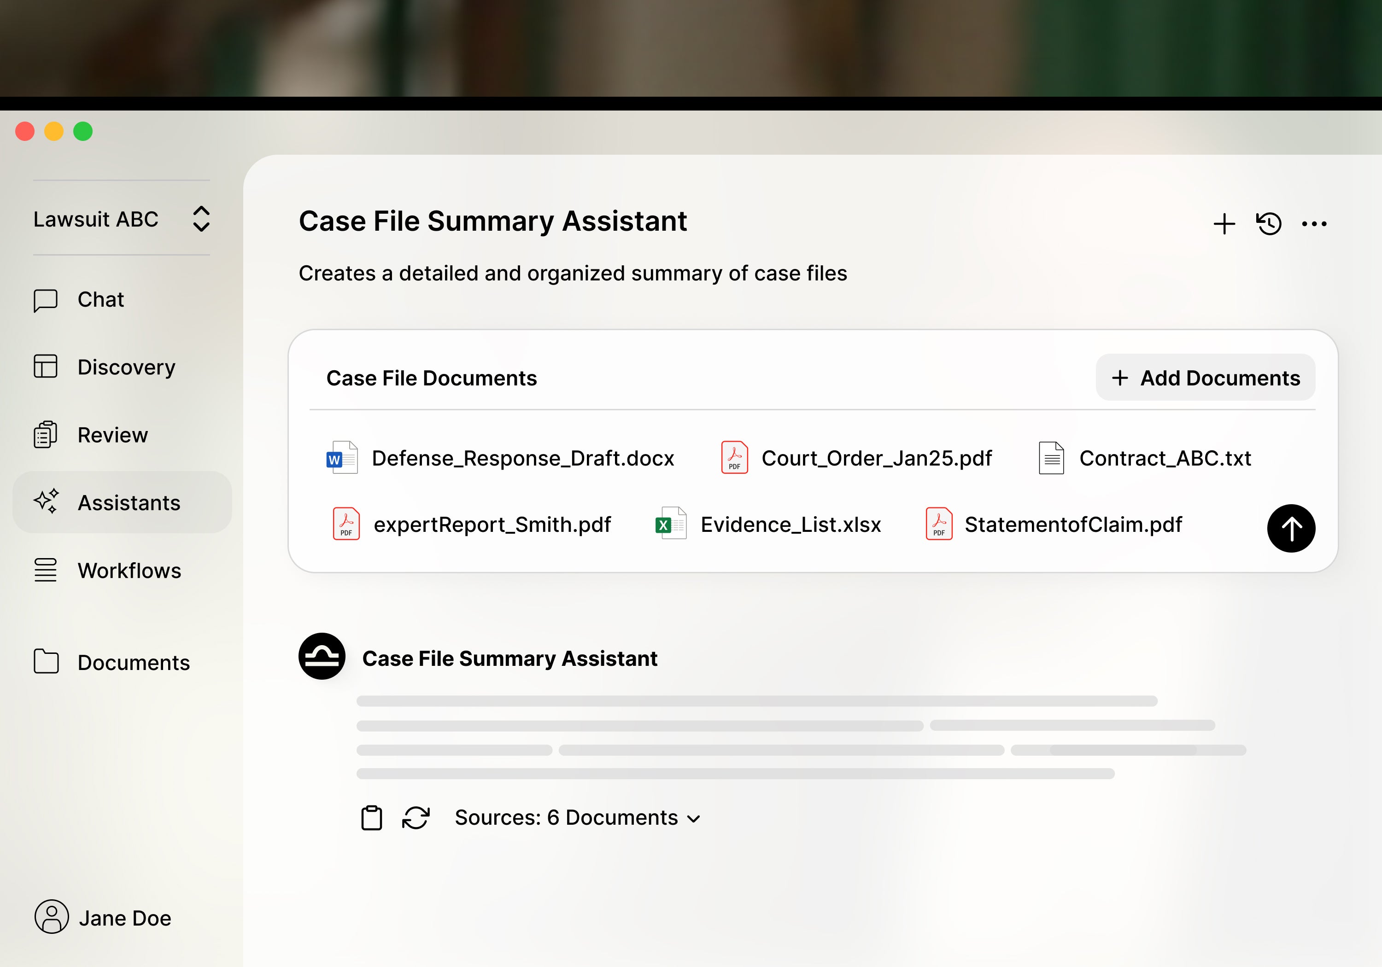
Task: Open Workflows in the sidebar
Action: (129, 571)
